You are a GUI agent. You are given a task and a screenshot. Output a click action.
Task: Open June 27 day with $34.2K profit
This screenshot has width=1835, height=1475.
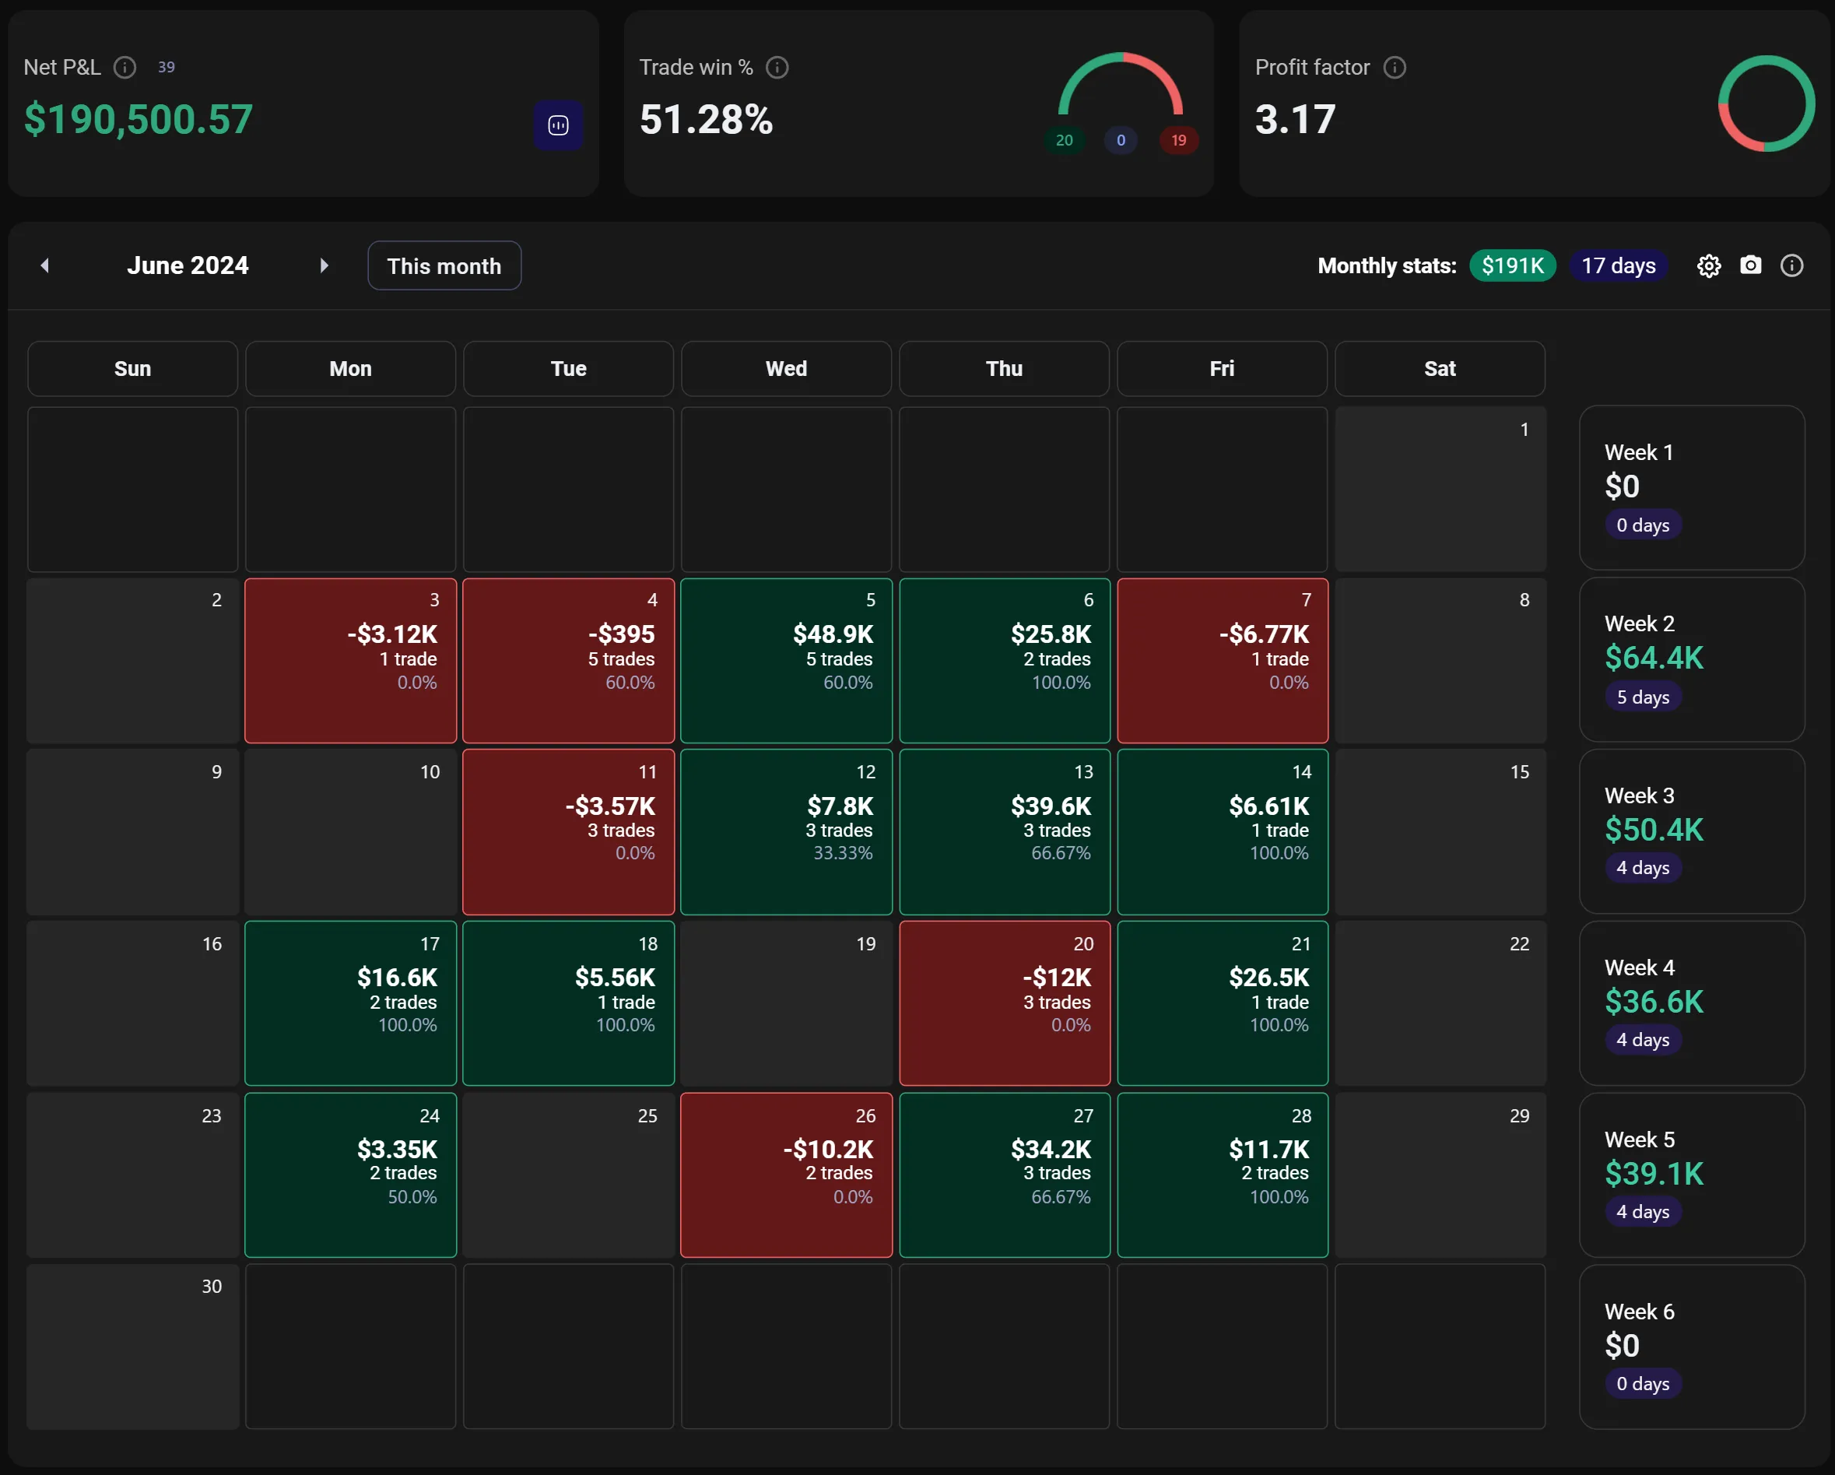tap(1005, 1175)
